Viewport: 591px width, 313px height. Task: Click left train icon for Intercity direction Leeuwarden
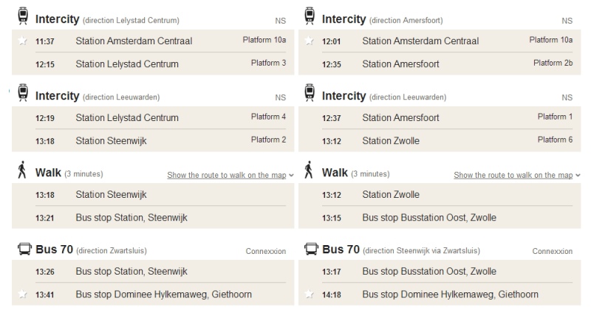23,93
